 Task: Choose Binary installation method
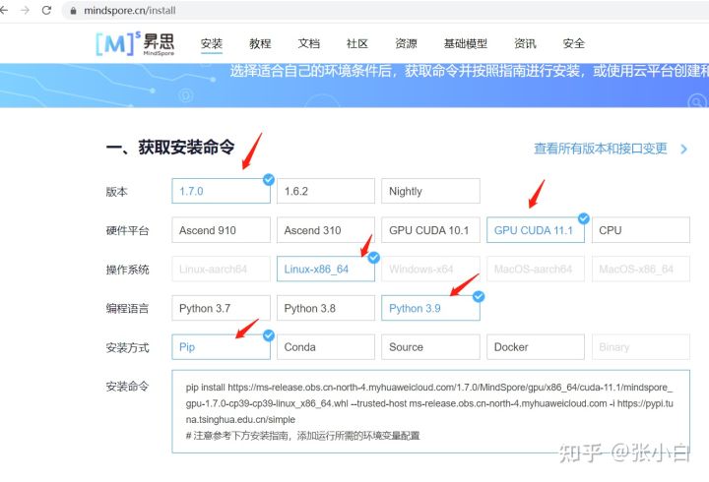coord(641,347)
